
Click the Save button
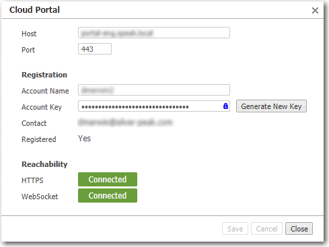(x=235, y=229)
